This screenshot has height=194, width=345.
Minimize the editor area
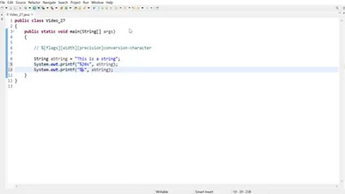point(340,13)
